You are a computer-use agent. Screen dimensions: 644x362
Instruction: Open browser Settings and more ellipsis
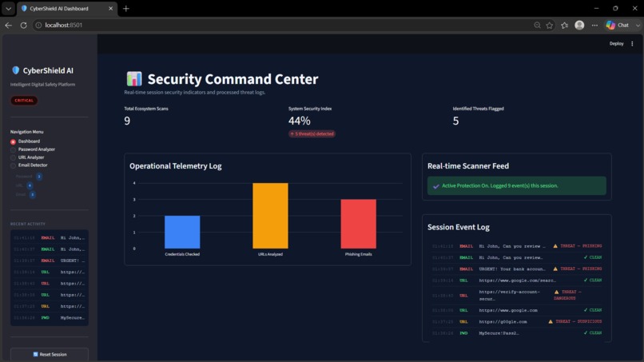594,25
